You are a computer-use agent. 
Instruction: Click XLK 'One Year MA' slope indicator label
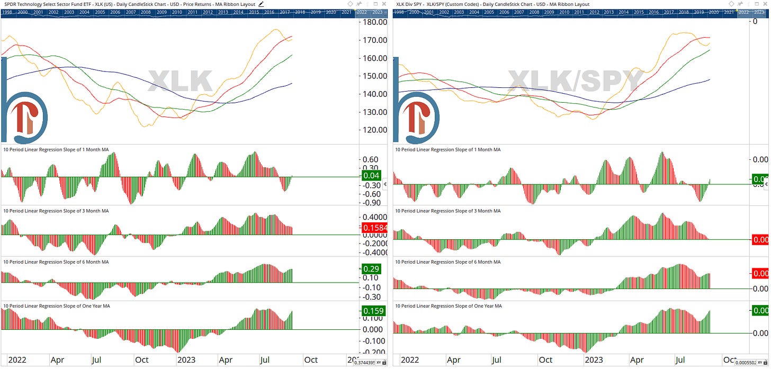pos(57,306)
